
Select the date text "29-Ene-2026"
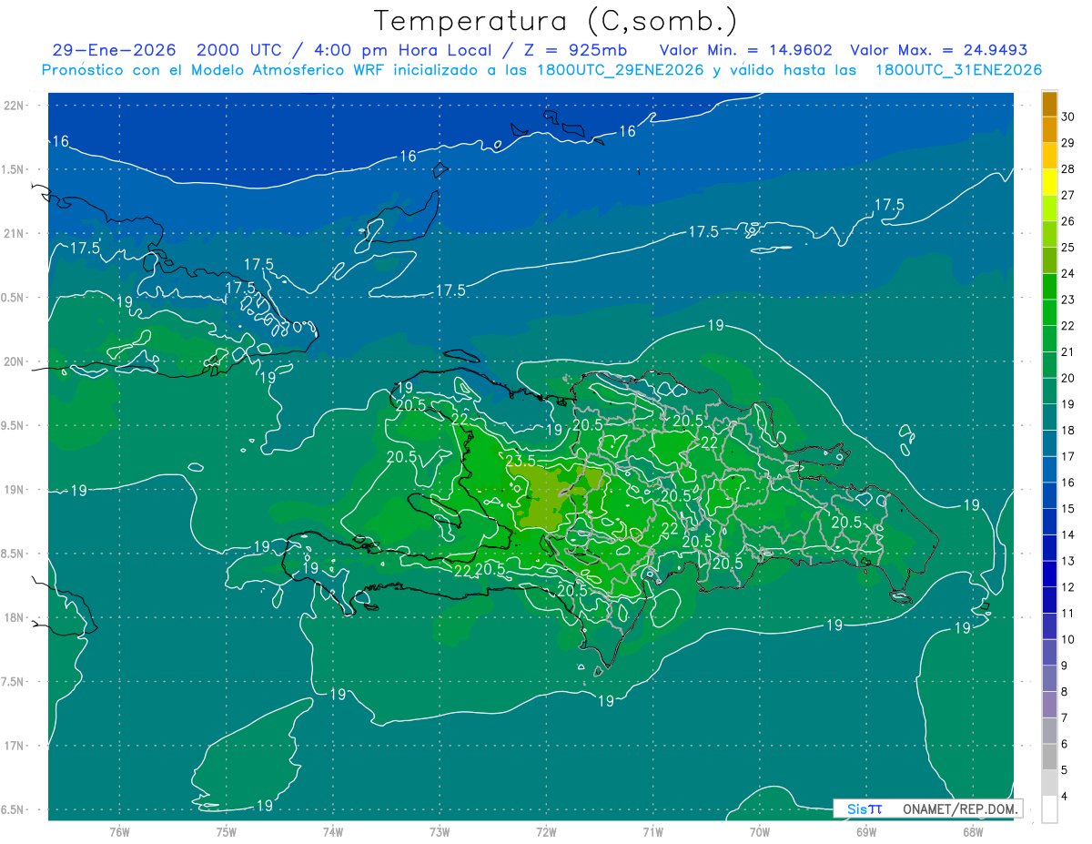pyautogui.click(x=115, y=50)
